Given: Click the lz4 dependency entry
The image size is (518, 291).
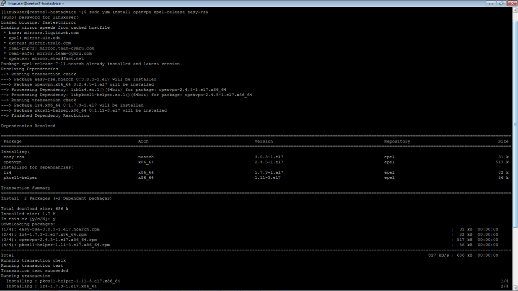Looking at the screenshot, I should click(8, 172).
